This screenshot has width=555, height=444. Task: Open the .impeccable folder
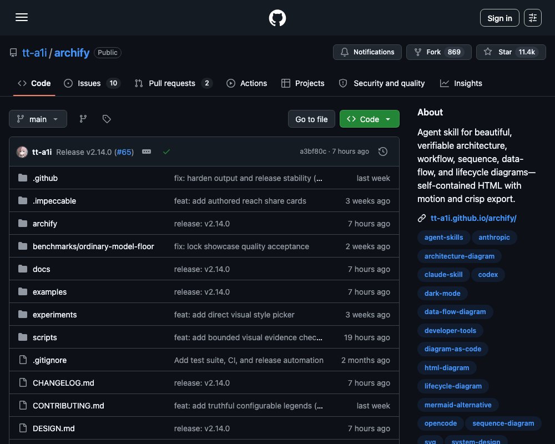[54, 201]
